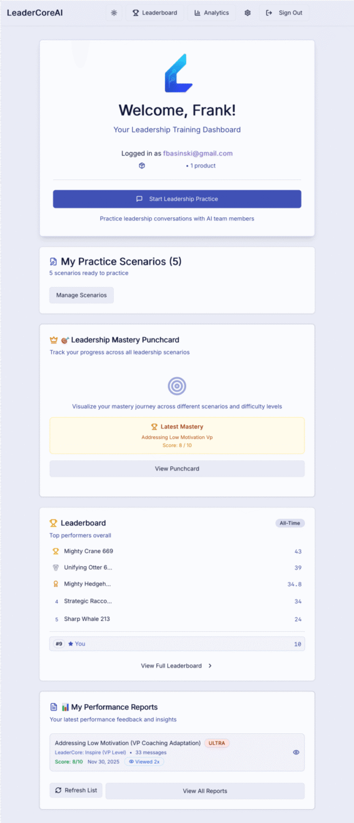Click the gold trophy beside Mighty Crane 669
Screen dimensions: 354x823
pos(56,551)
